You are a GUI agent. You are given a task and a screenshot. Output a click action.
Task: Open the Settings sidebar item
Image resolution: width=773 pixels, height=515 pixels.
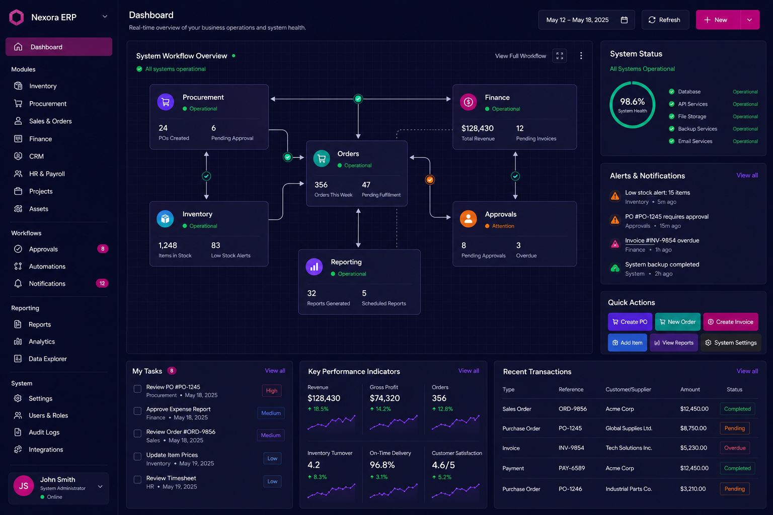59,398
